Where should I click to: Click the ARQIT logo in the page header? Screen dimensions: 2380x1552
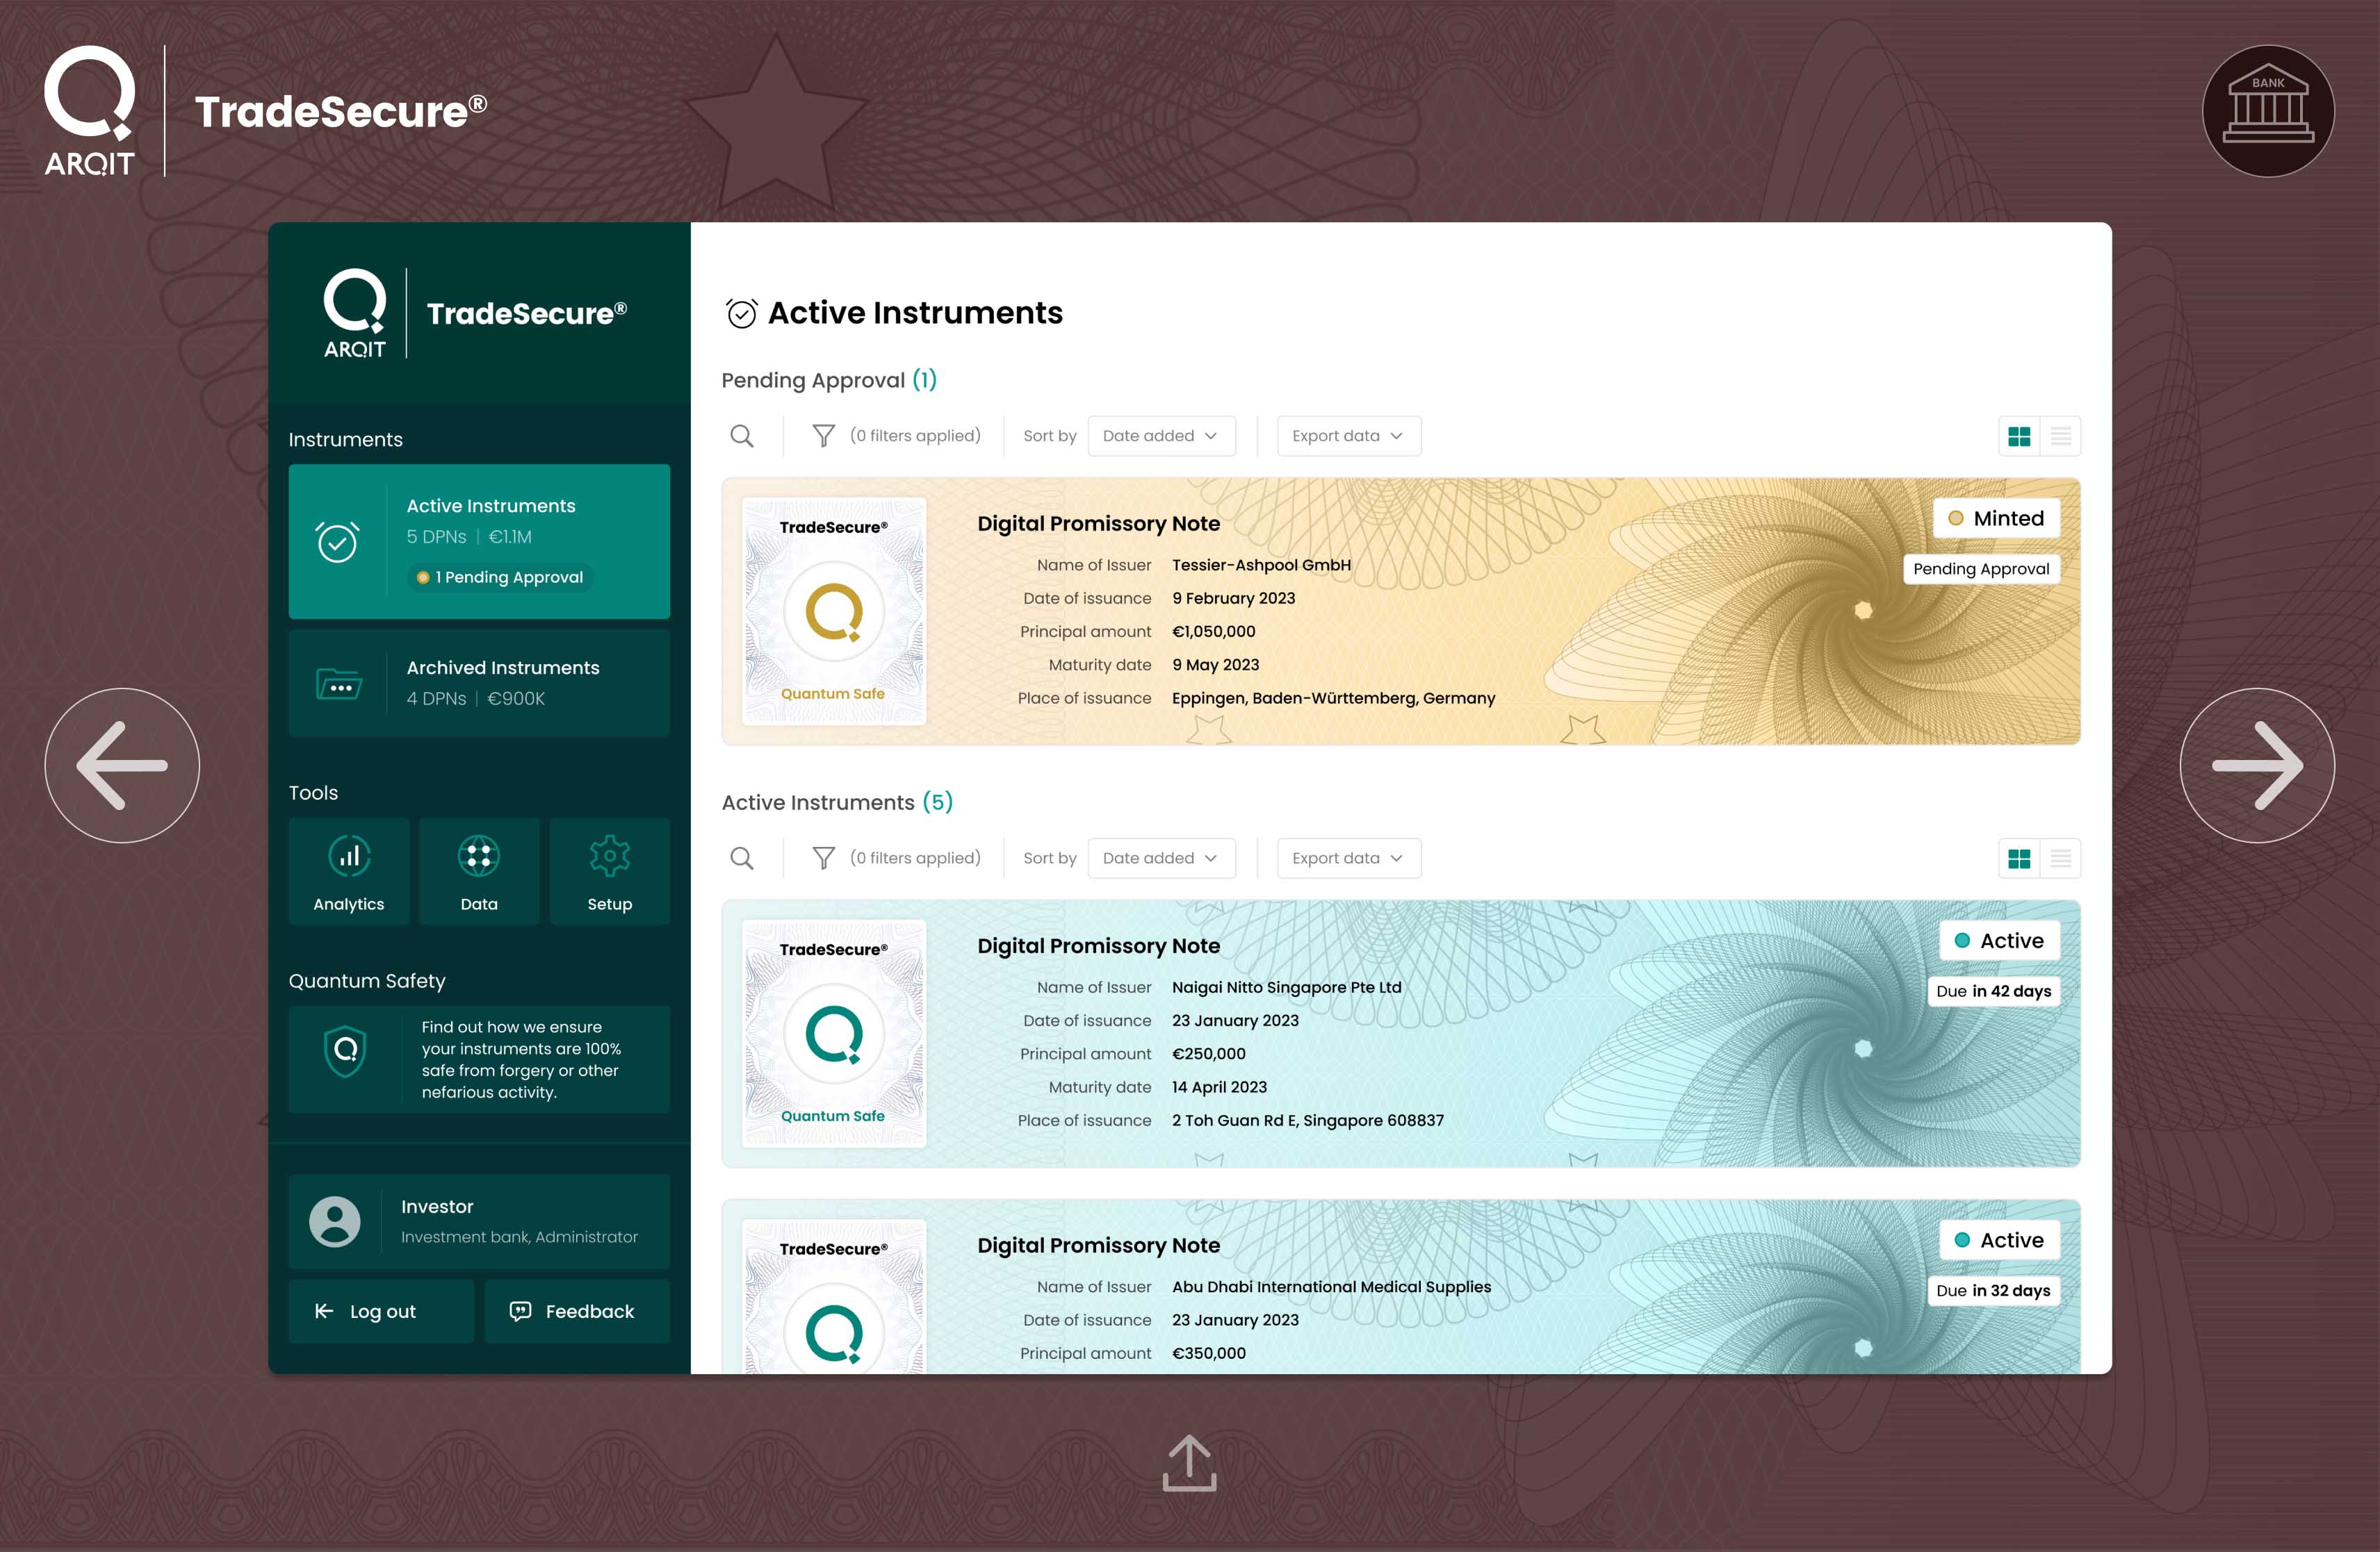[x=89, y=111]
